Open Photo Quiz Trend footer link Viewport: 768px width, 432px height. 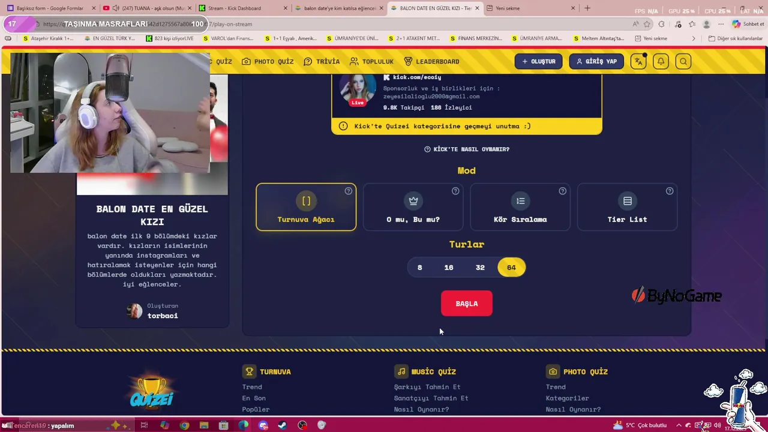[556, 387]
